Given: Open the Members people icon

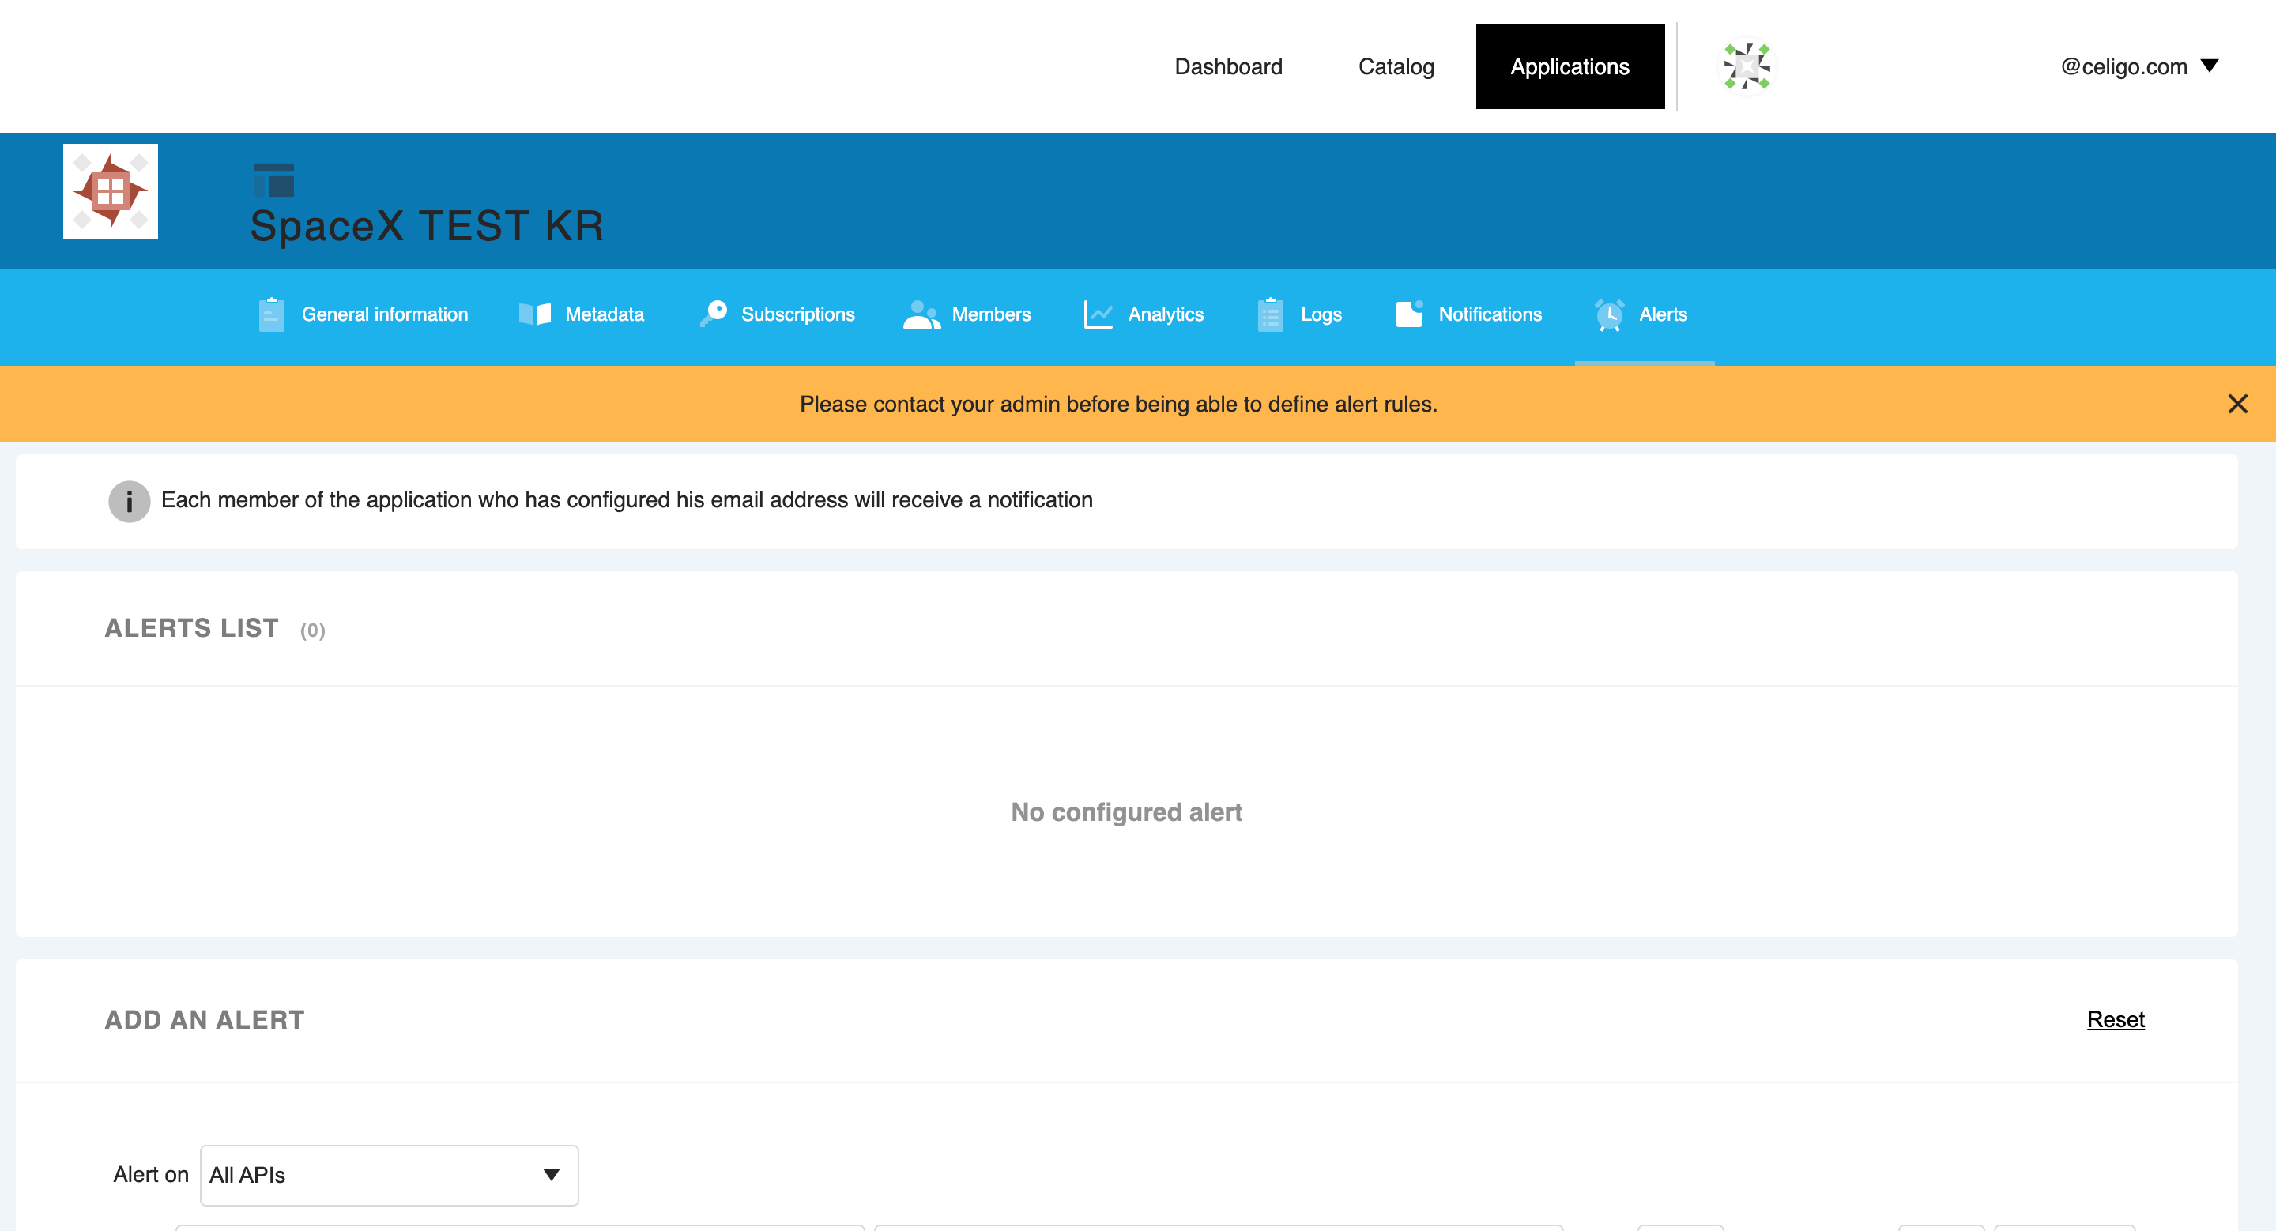Looking at the screenshot, I should pos(921,314).
